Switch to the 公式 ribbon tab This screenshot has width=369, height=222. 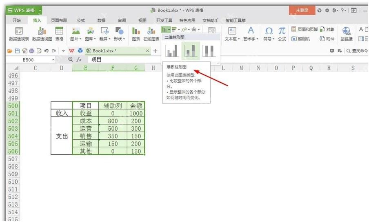click(81, 20)
